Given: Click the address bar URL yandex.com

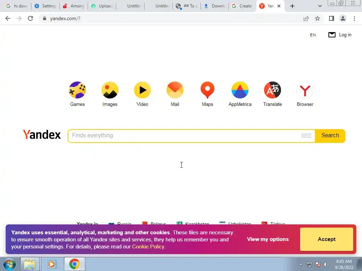Looking at the screenshot, I should pos(65,18).
